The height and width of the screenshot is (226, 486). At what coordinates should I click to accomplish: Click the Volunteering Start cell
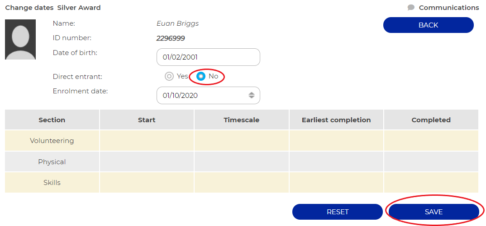pos(147,141)
